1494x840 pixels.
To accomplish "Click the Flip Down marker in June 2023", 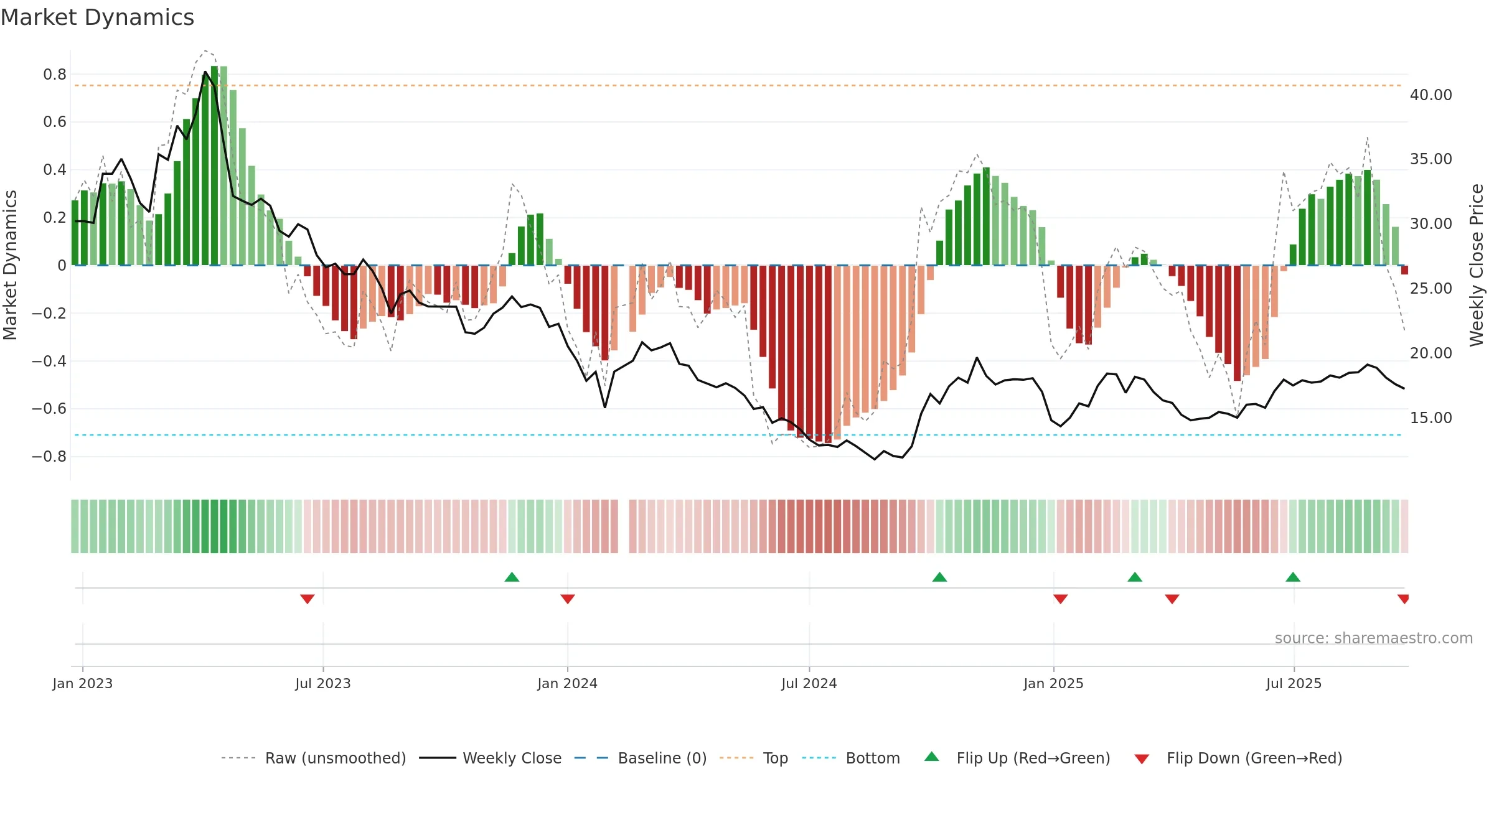I will point(308,599).
